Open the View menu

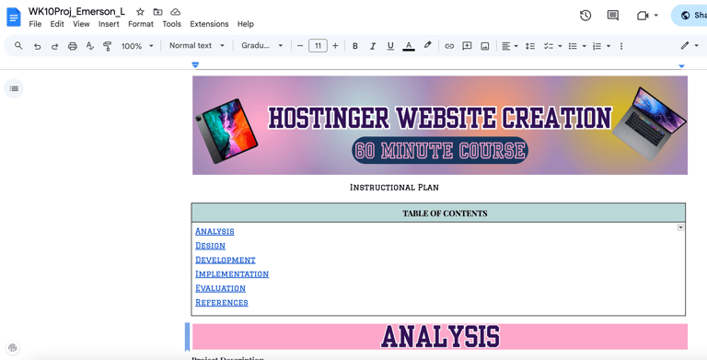point(81,24)
